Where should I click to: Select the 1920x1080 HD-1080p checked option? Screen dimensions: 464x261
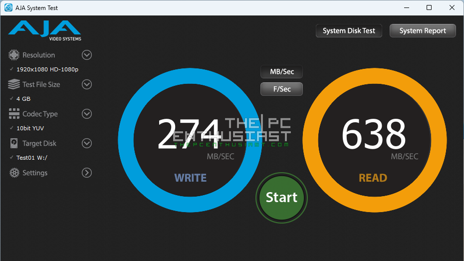(47, 69)
